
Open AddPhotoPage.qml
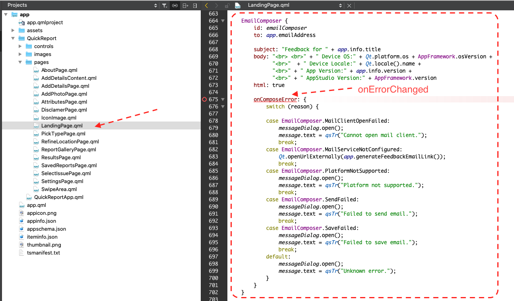click(64, 94)
